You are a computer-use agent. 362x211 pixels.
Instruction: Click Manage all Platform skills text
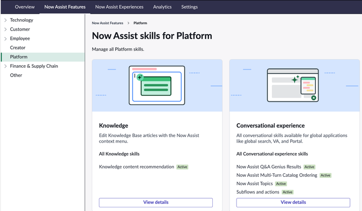coord(118,49)
